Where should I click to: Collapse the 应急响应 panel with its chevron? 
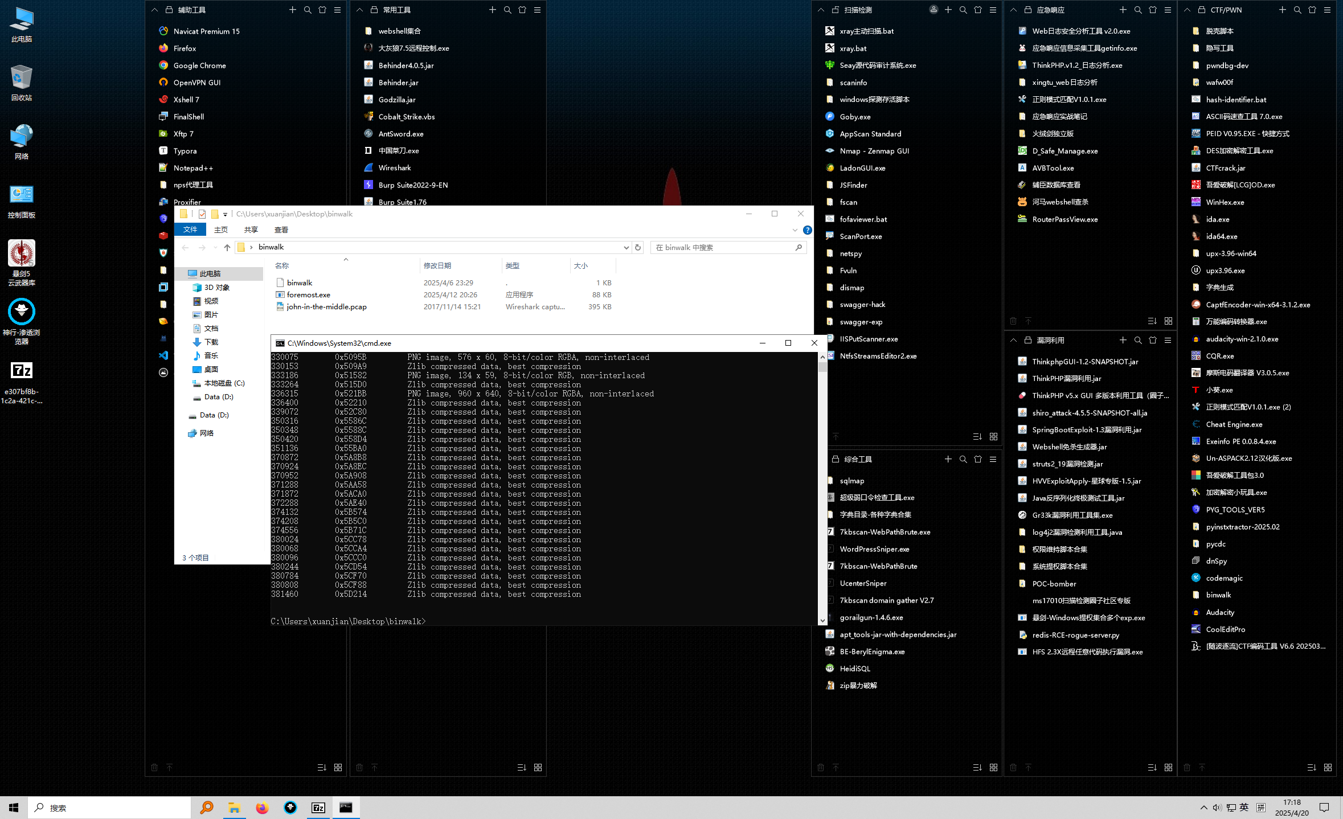[x=1013, y=10]
